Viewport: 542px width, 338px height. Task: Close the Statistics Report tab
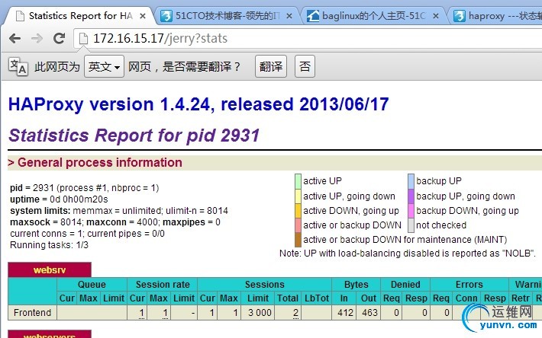(143, 16)
